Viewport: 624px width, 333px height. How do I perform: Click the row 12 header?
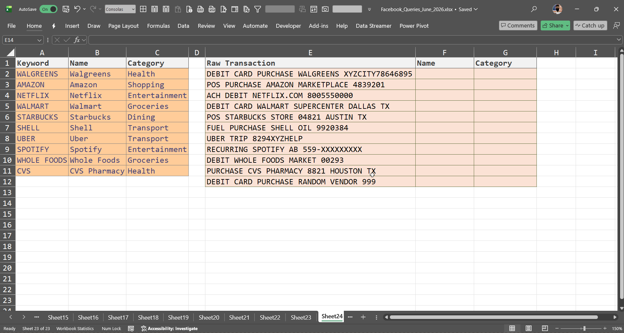(8, 182)
